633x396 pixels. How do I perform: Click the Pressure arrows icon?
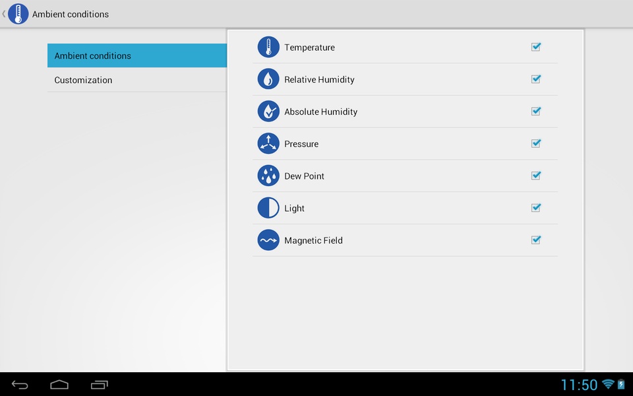[268, 143]
